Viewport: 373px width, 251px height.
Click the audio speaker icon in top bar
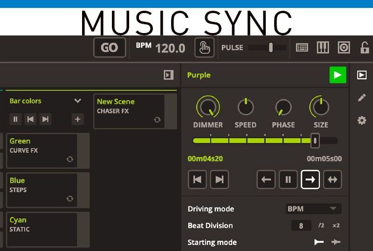[344, 47]
